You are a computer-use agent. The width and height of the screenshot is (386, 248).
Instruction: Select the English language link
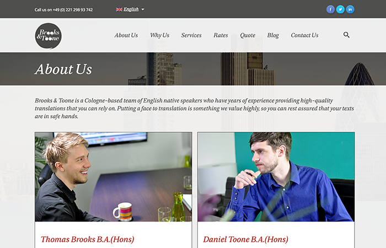coord(131,9)
